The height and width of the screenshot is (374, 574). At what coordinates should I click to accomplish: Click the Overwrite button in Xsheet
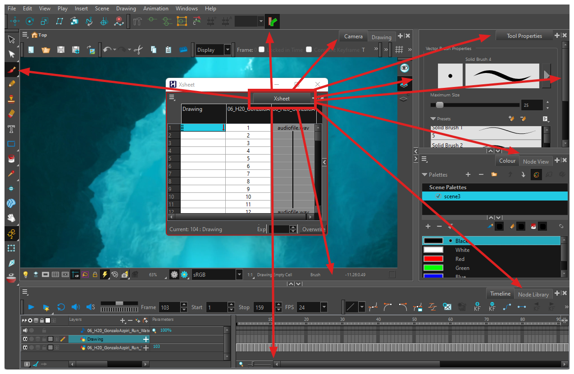tap(313, 229)
